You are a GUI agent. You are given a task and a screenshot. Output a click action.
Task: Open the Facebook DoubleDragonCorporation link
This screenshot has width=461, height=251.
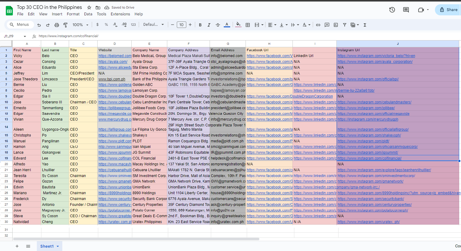click(x=290, y=96)
